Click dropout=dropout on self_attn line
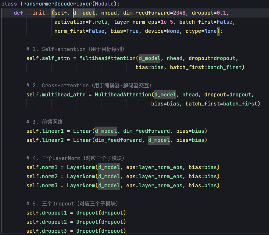269x235 pixels. point(212,58)
